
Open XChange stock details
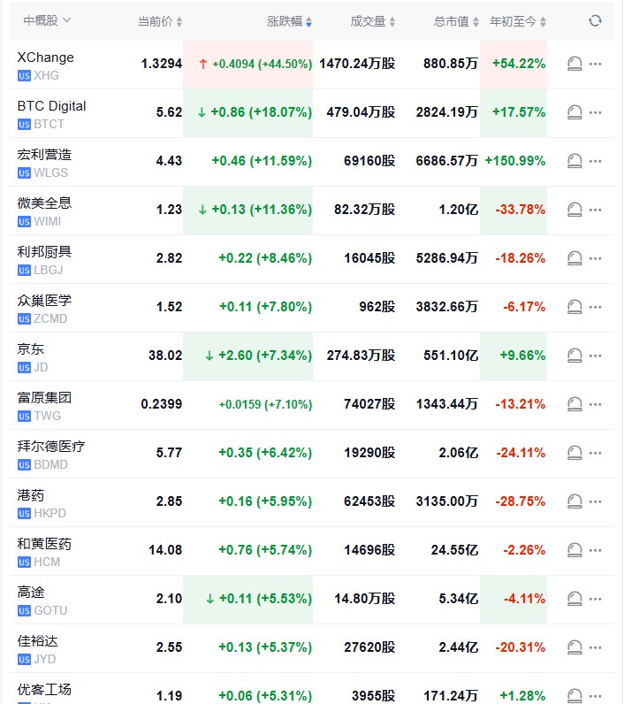[x=46, y=57]
